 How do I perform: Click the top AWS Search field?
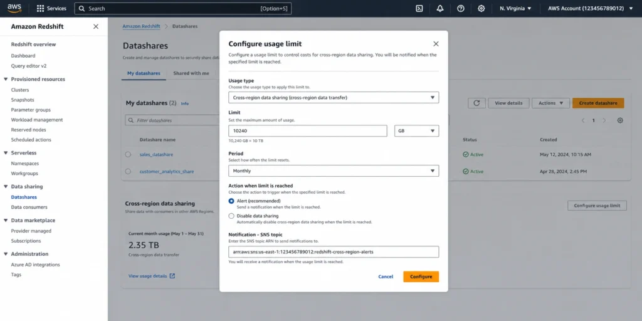coord(182,9)
